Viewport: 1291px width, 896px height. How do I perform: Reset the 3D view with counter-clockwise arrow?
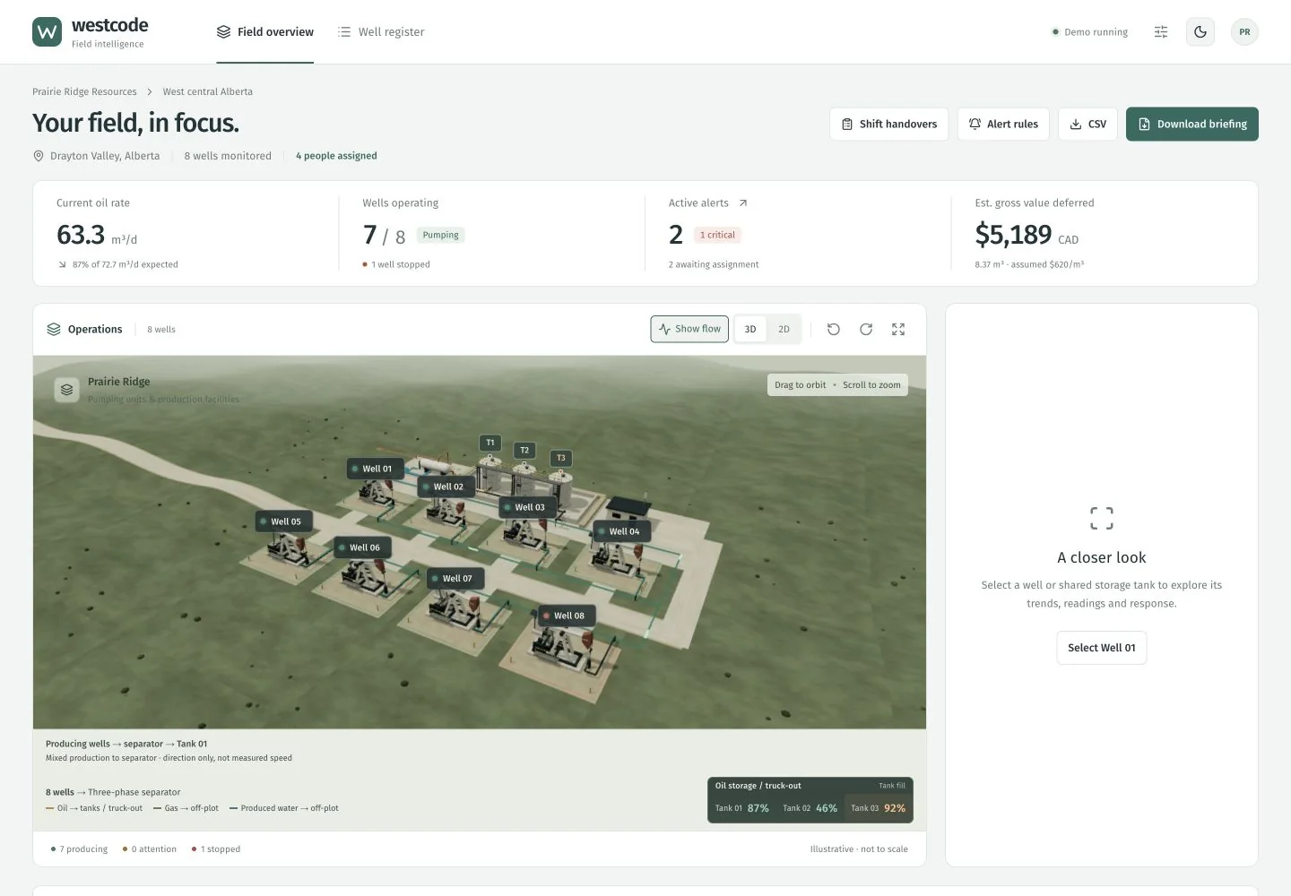(x=834, y=330)
